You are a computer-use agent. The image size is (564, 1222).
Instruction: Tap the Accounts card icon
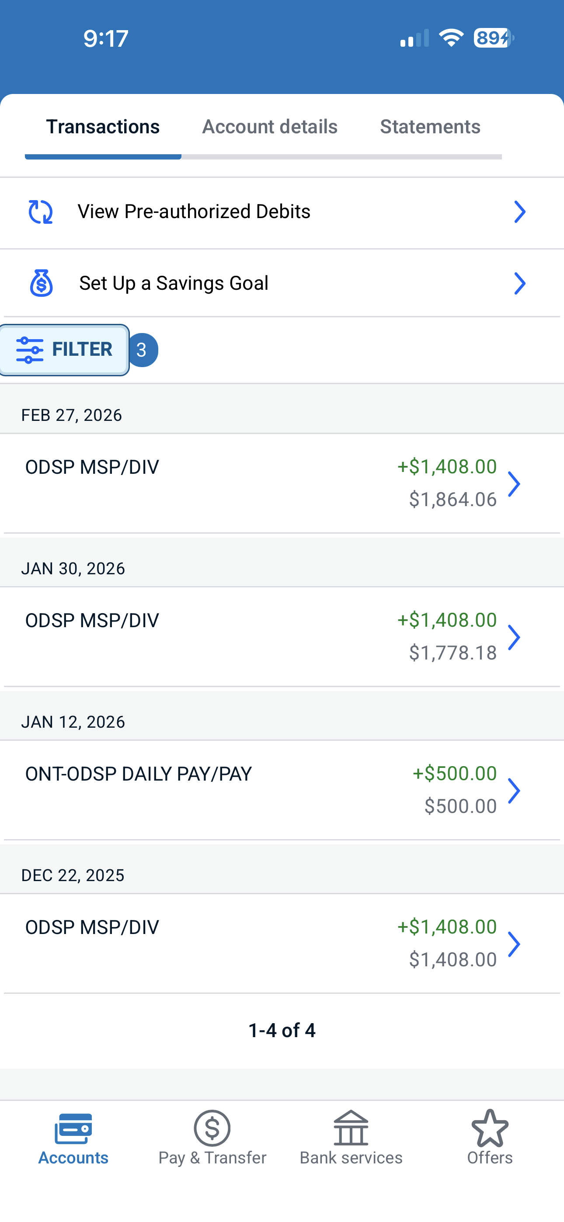pyautogui.click(x=73, y=1128)
